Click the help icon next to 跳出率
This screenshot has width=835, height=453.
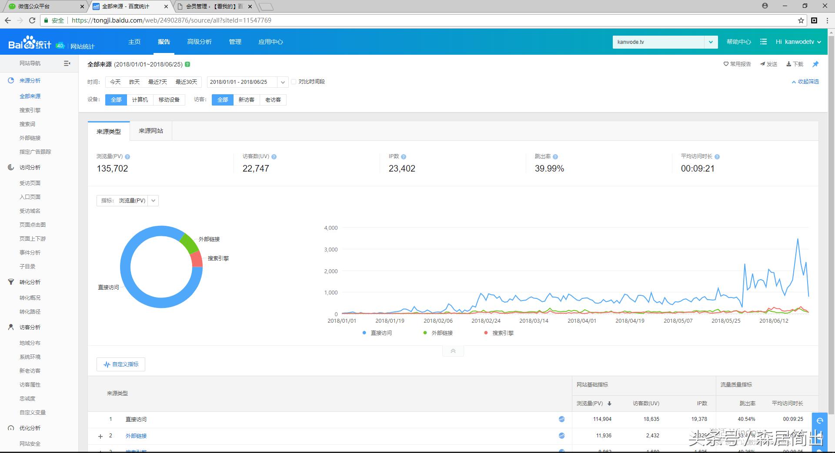555,157
